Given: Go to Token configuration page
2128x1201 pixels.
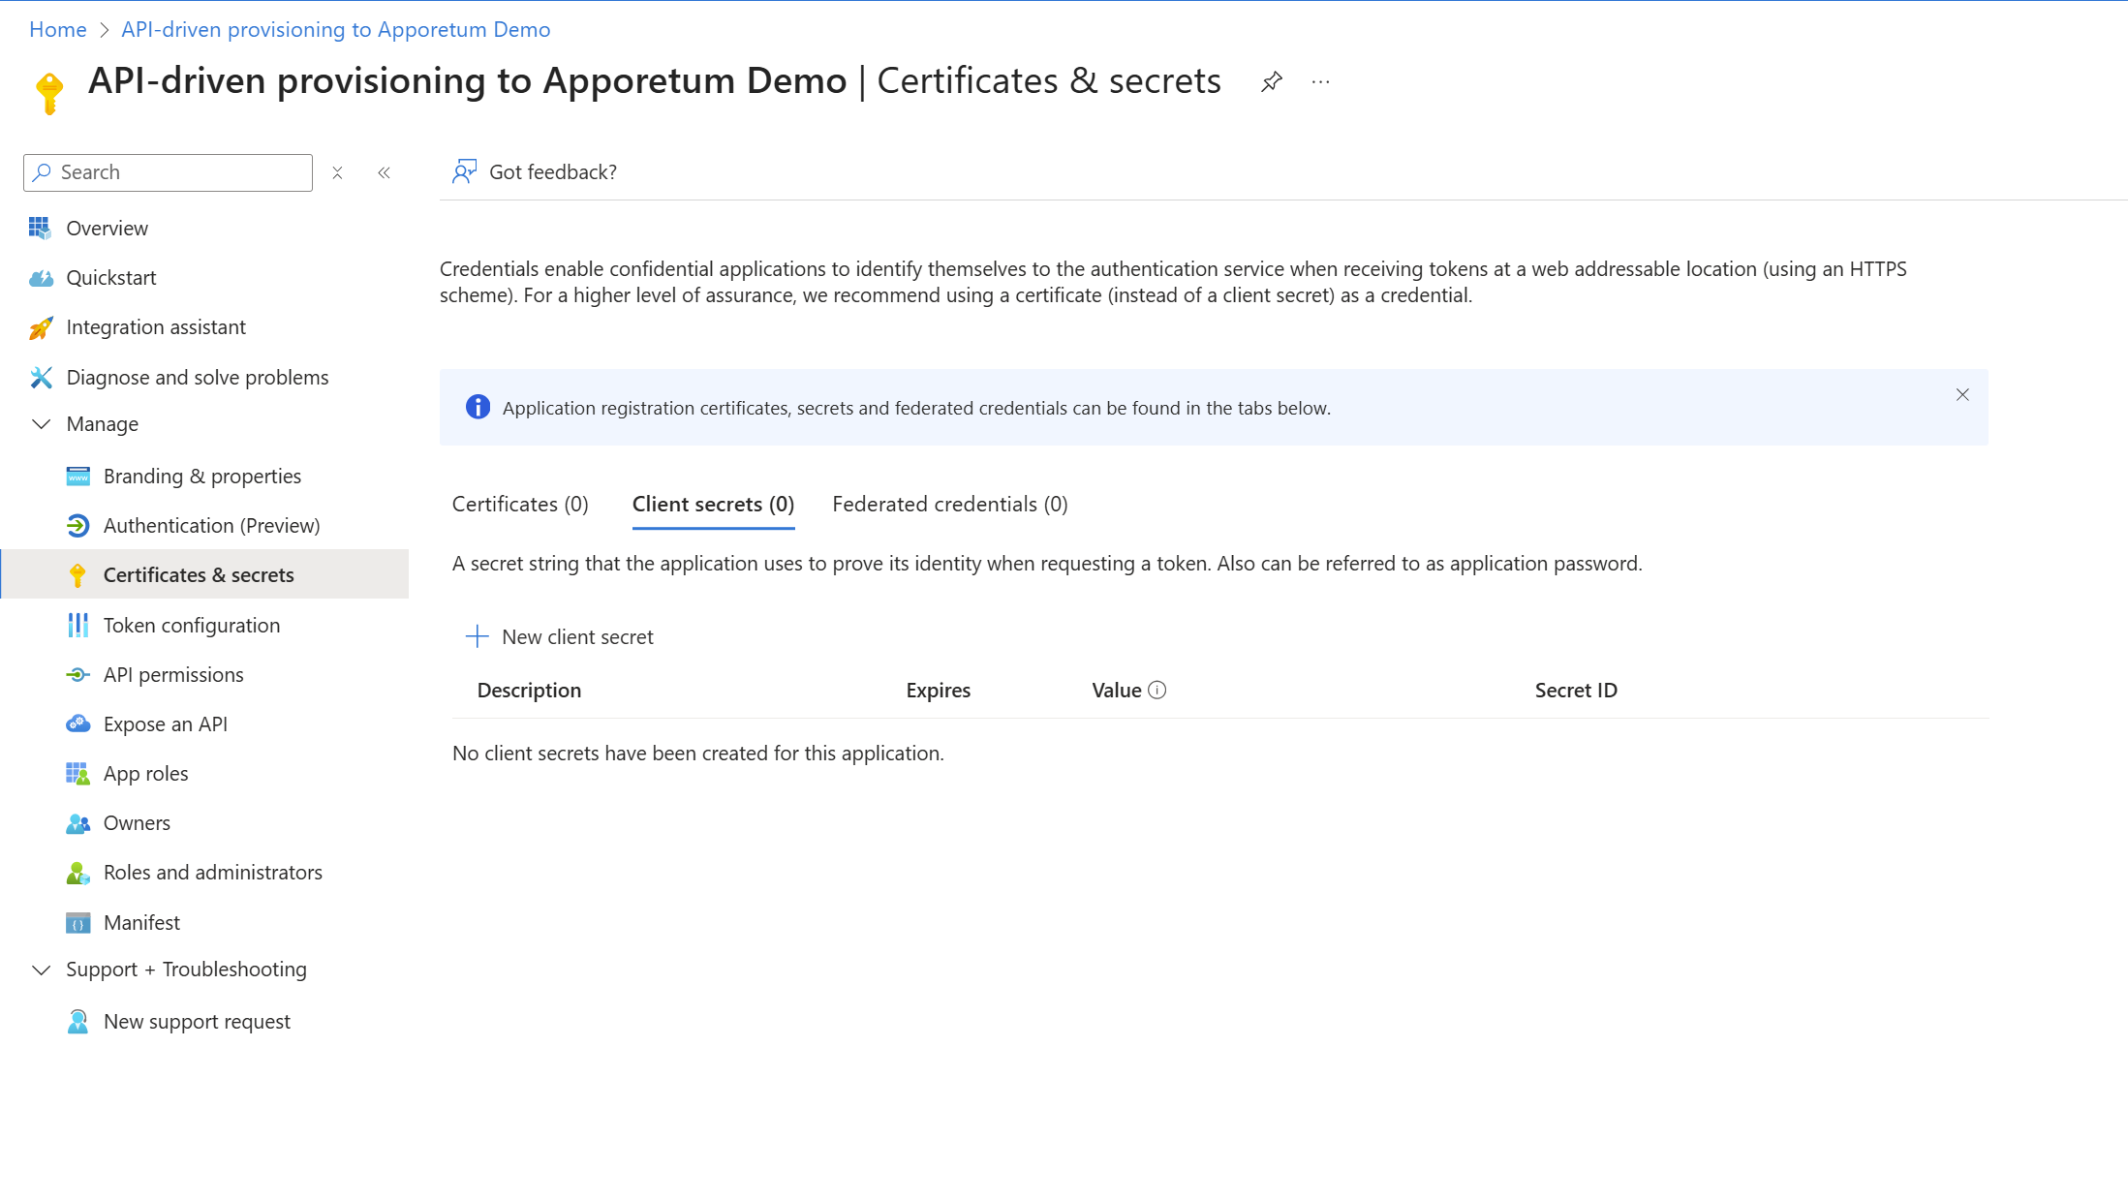Looking at the screenshot, I should click(191, 625).
